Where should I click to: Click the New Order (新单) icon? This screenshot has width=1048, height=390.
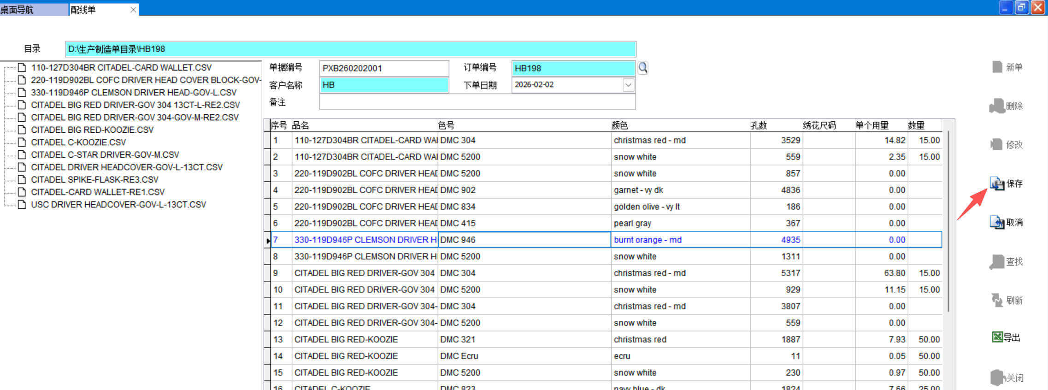pos(997,67)
